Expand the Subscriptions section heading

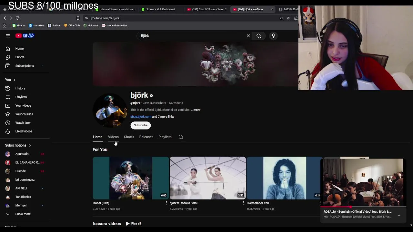[18, 145]
